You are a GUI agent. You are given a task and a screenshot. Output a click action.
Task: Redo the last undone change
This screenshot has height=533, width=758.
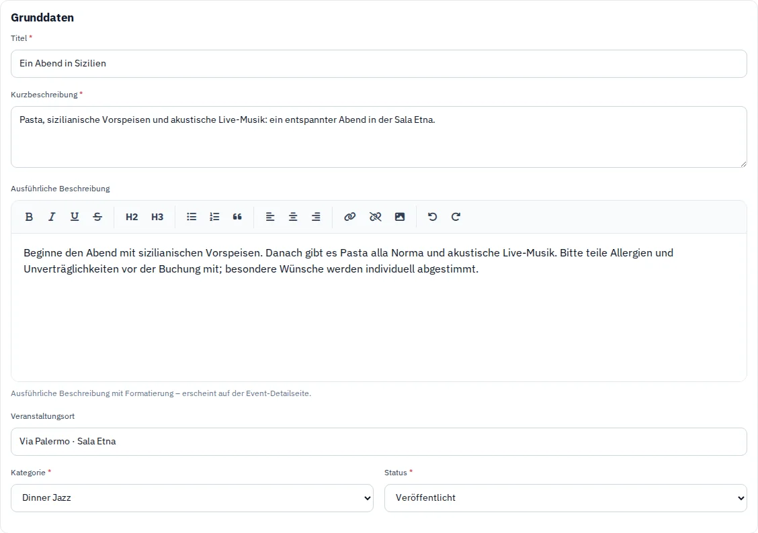click(456, 217)
